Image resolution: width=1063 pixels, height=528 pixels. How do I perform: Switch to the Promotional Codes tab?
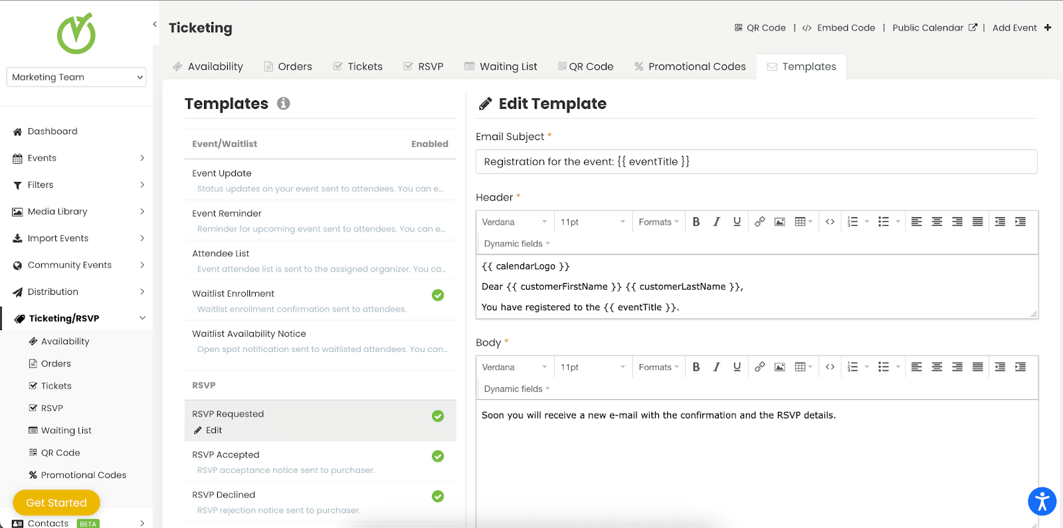pyautogui.click(x=690, y=66)
